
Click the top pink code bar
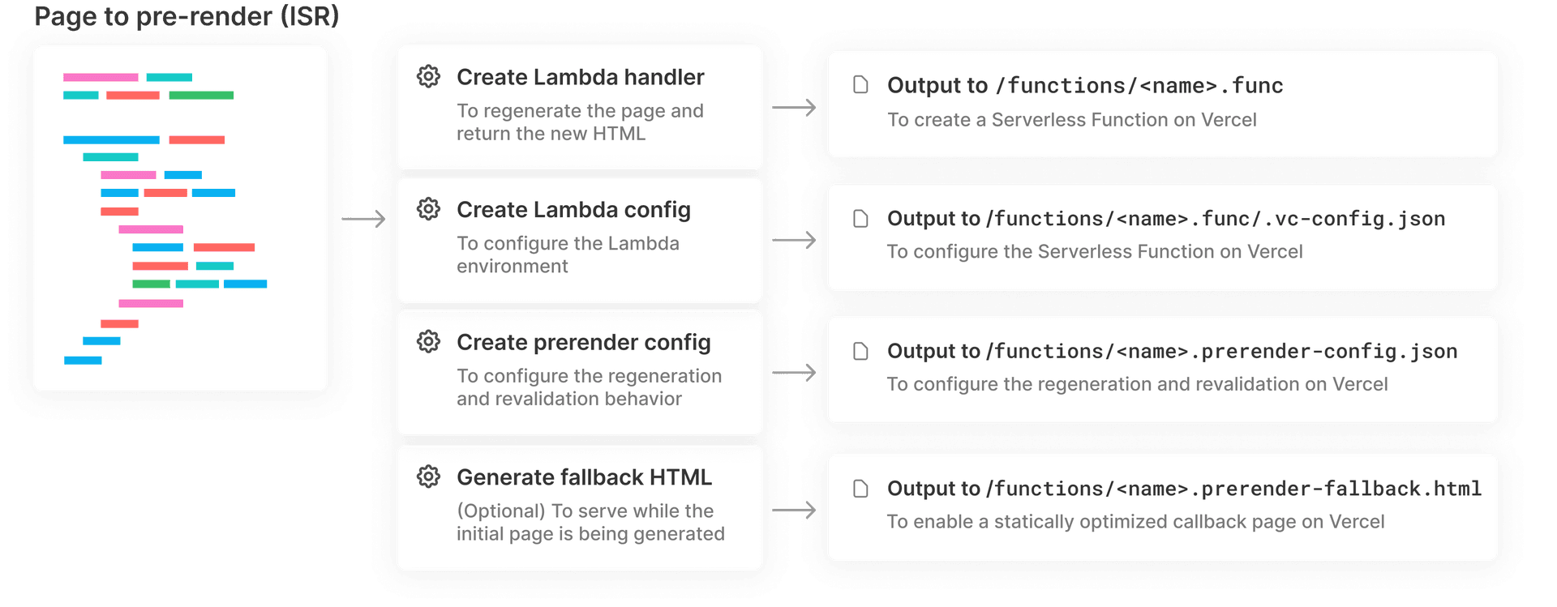pyautogui.click(x=101, y=78)
